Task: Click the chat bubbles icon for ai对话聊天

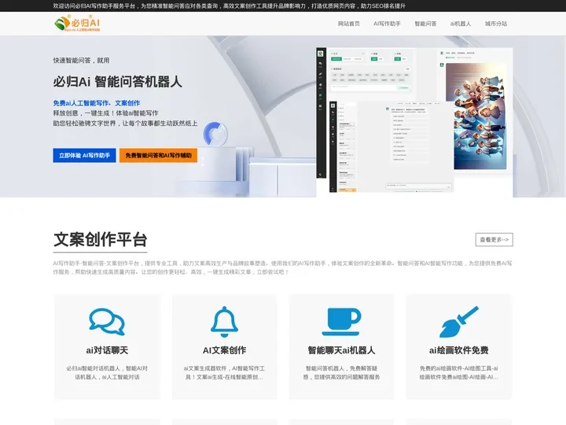Action: [107, 321]
